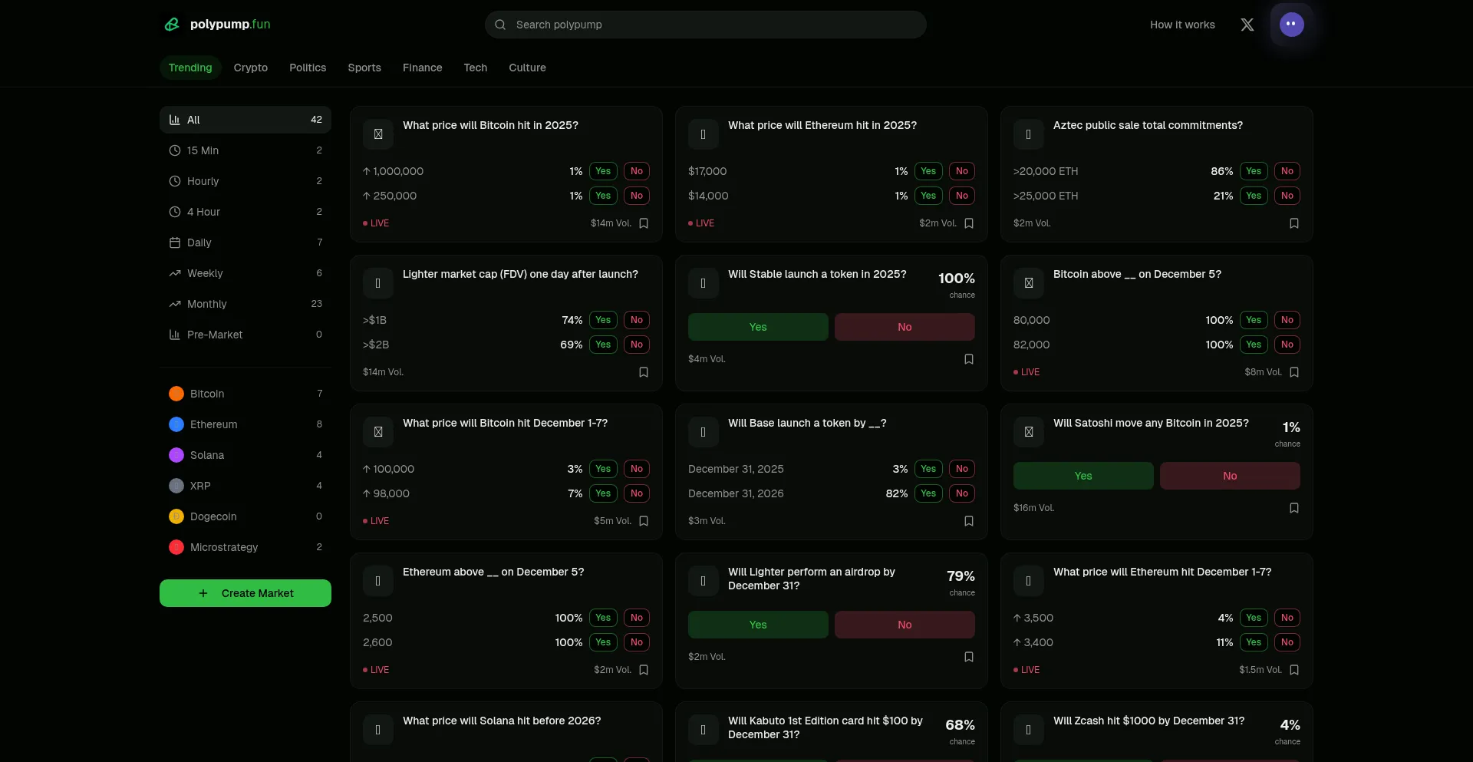The height and width of the screenshot is (762, 1473).
Task: Open the X (Twitter) link icon
Action: click(1247, 25)
